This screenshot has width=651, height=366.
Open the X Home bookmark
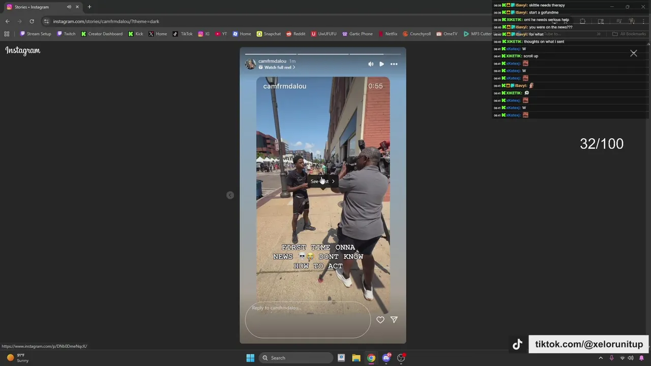coord(158,34)
